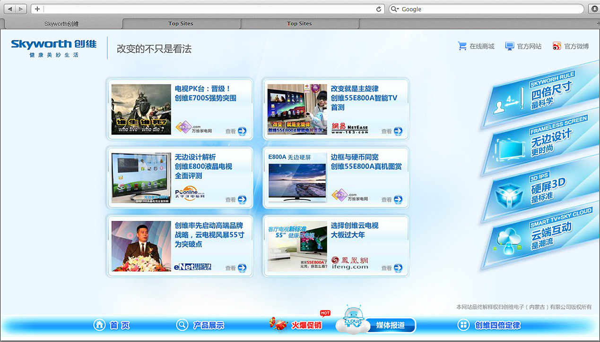Viewport: 600px width, 342px height.
Task: Add bookmark using the plus button
Action: pyautogui.click(x=37, y=9)
